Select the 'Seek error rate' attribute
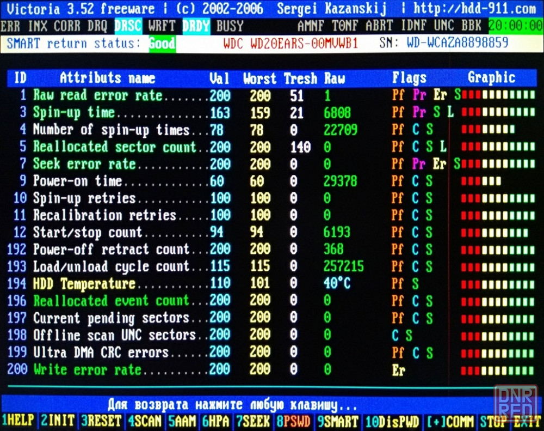Screen dimensions: 544x431 (271, 163)
